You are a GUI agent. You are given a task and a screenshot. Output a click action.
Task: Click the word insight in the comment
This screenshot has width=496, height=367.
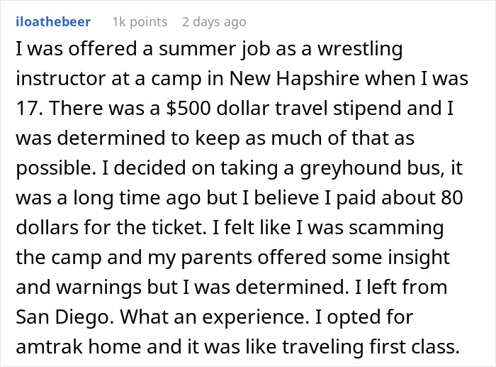(419, 258)
